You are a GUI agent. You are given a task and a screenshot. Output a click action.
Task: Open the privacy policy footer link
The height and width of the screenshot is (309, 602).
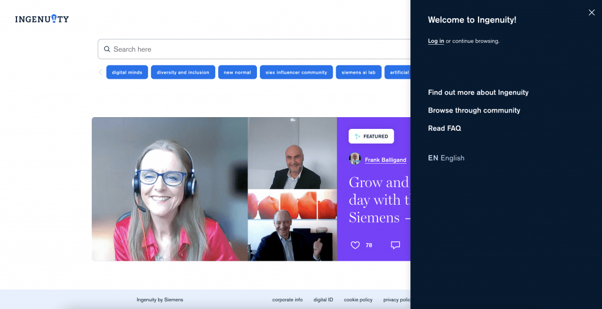[397, 300]
